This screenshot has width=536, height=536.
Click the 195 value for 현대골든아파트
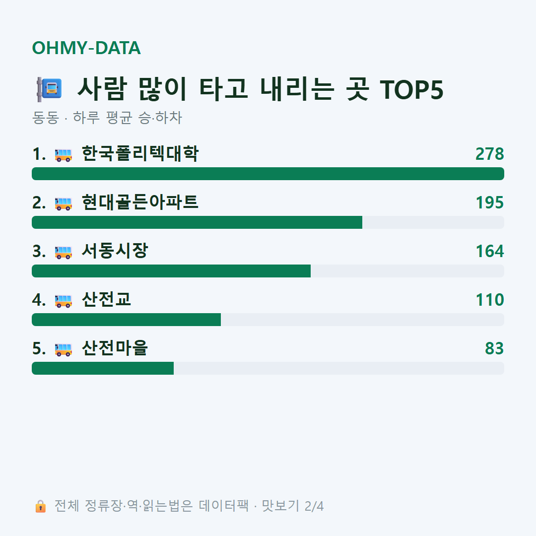point(490,202)
